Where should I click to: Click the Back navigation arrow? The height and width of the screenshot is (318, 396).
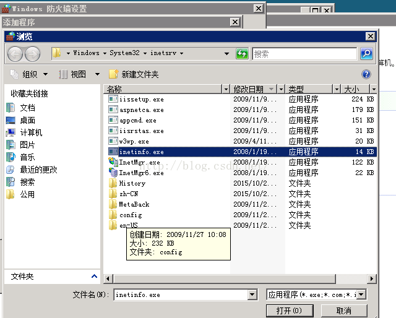click(x=15, y=54)
